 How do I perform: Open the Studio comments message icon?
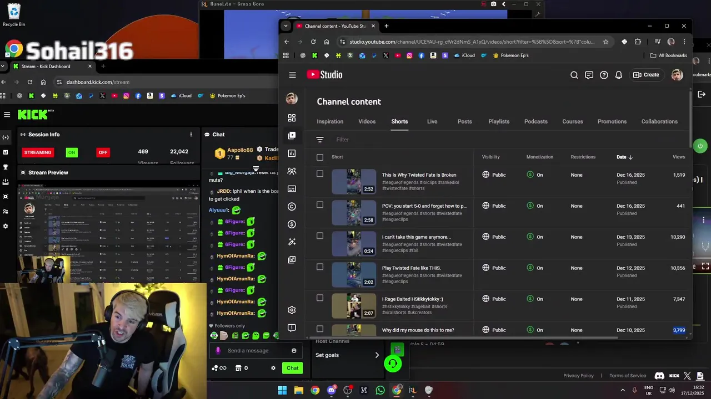click(x=589, y=75)
